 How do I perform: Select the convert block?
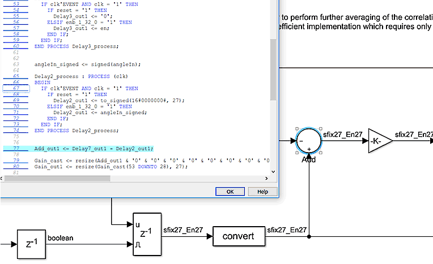(x=239, y=236)
